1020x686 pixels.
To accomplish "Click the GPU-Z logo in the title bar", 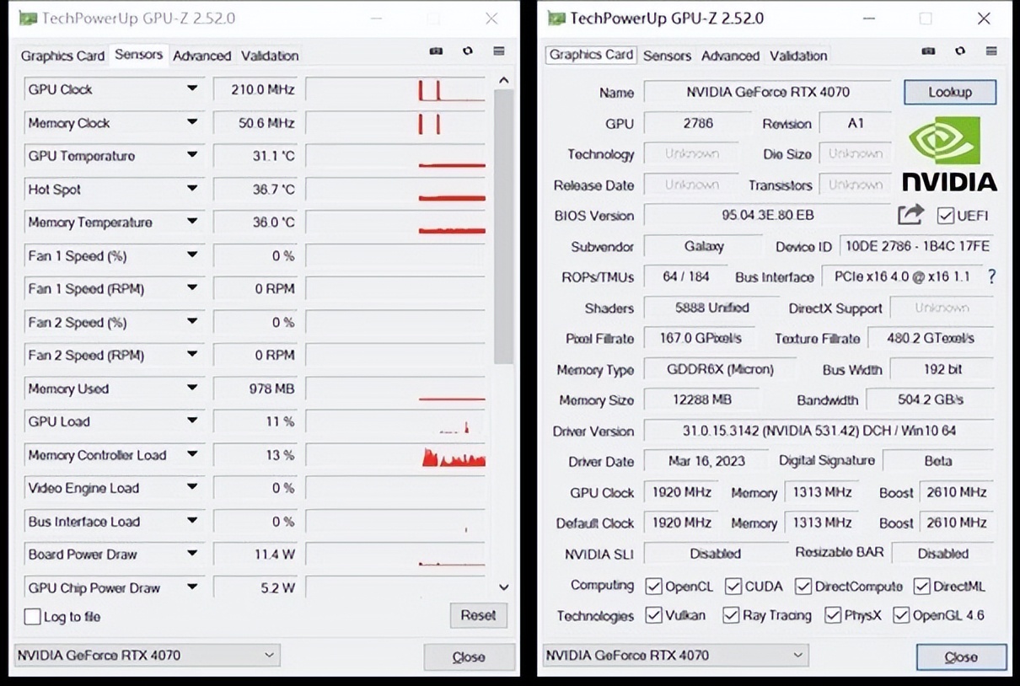I will click(x=28, y=17).
